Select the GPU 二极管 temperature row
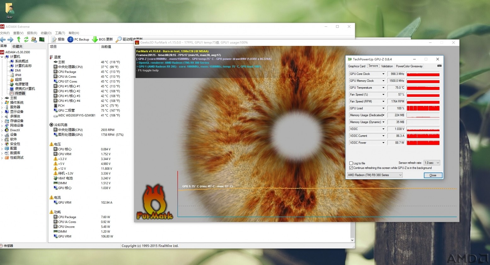The width and height of the screenshot is (490, 265). (86, 110)
